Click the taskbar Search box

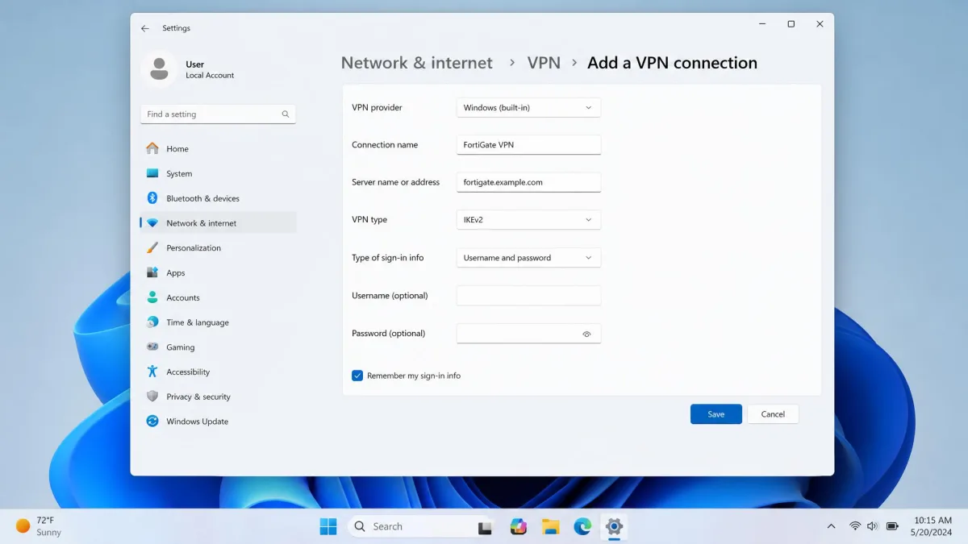[420, 526]
